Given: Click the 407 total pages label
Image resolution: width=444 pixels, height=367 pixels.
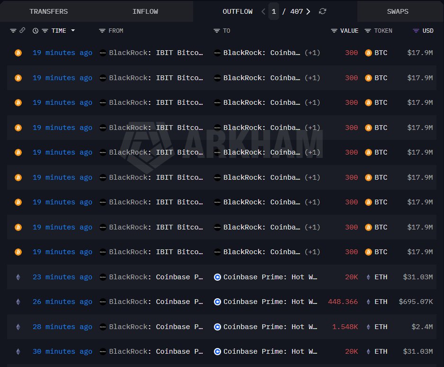Looking at the screenshot, I should click(x=296, y=11).
